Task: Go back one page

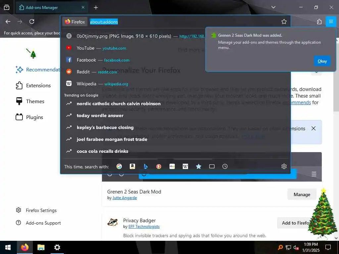Action: (x=8, y=21)
